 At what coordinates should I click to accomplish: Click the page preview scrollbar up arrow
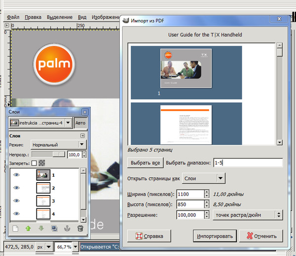point(279,45)
